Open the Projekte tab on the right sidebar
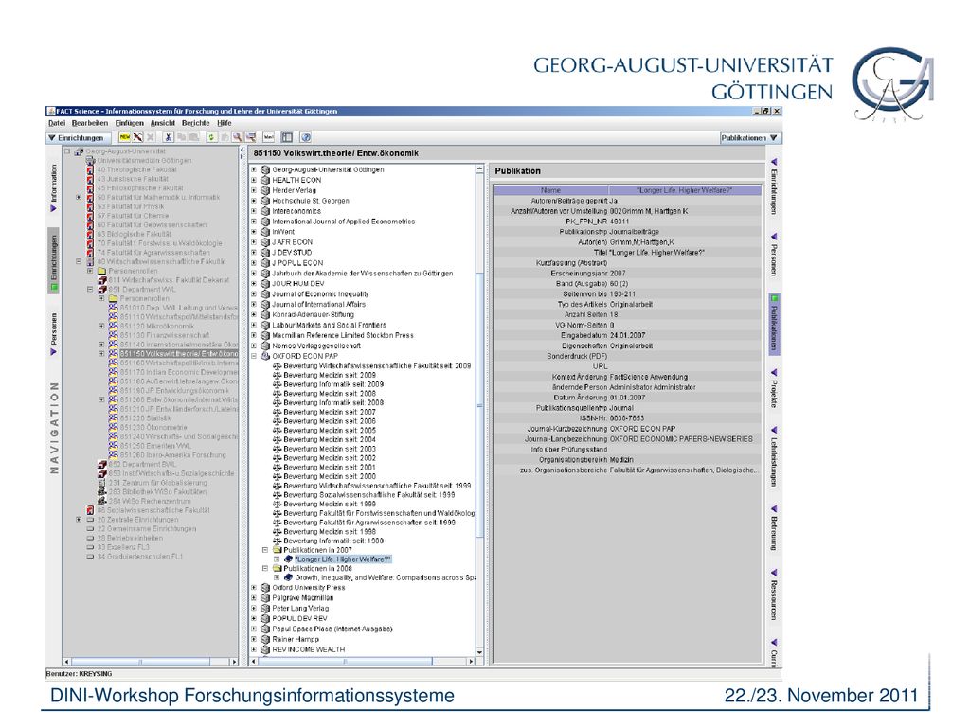This screenshot has height=727, width=970. point(774,389)
